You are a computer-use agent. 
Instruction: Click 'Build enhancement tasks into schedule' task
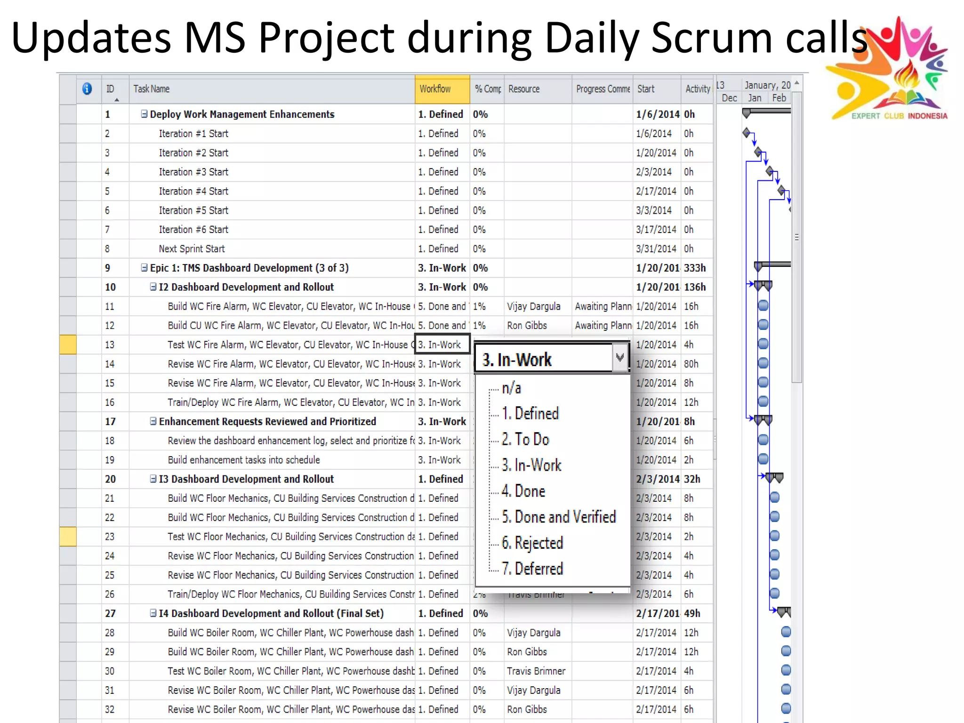[244, 460]
